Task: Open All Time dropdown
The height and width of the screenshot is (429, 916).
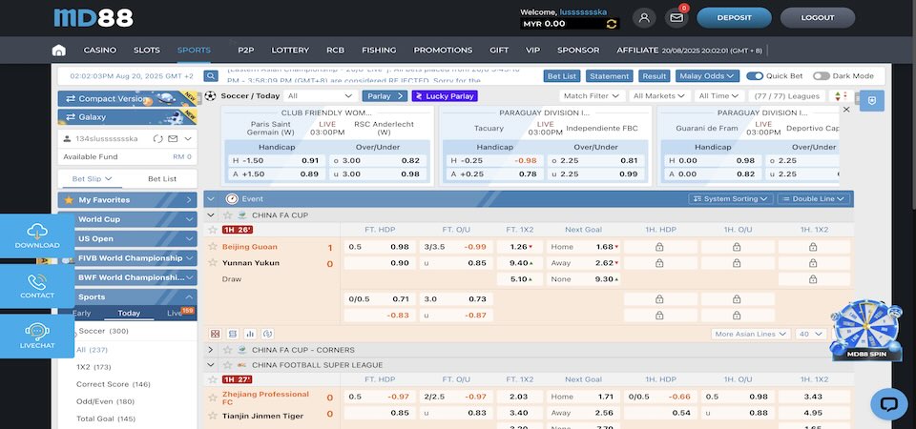Action: pyautogui.click(x=718, y=95)
